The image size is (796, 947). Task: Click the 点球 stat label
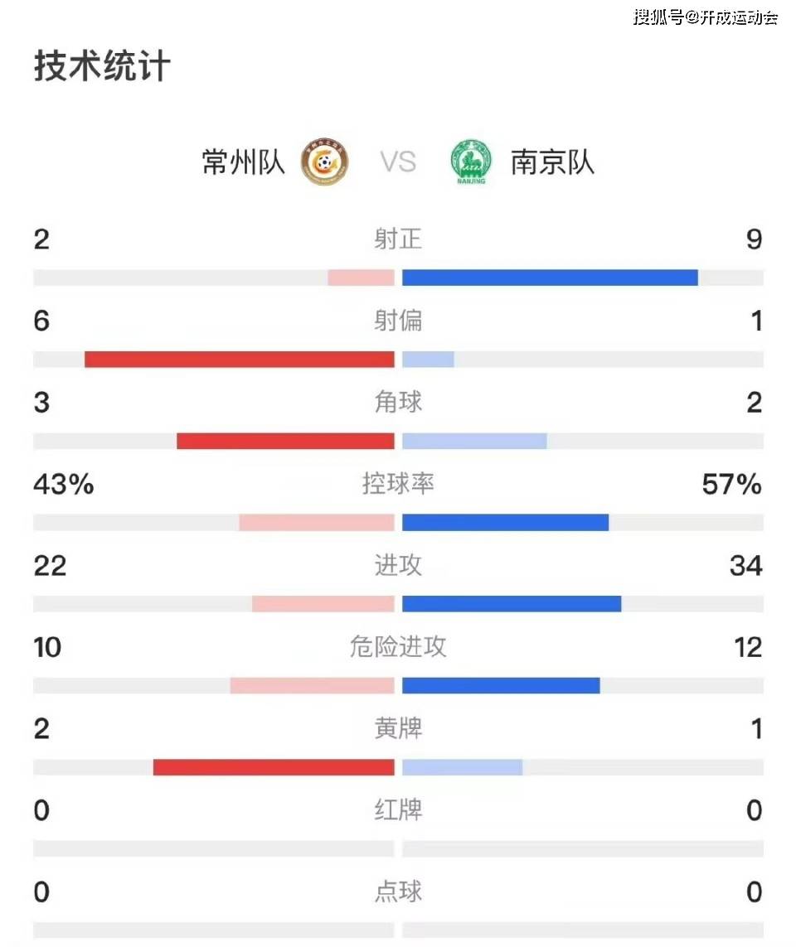coord(398,891)
